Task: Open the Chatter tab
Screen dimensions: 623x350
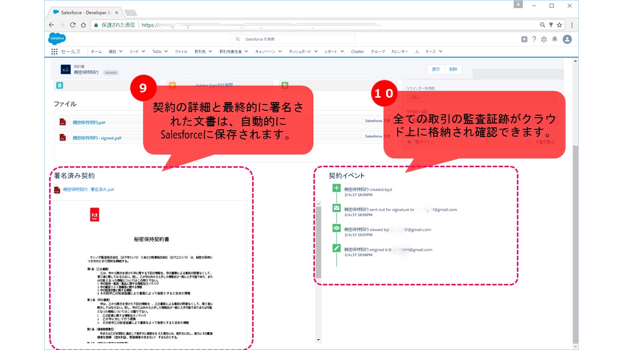Action: (x=358, y=52)
